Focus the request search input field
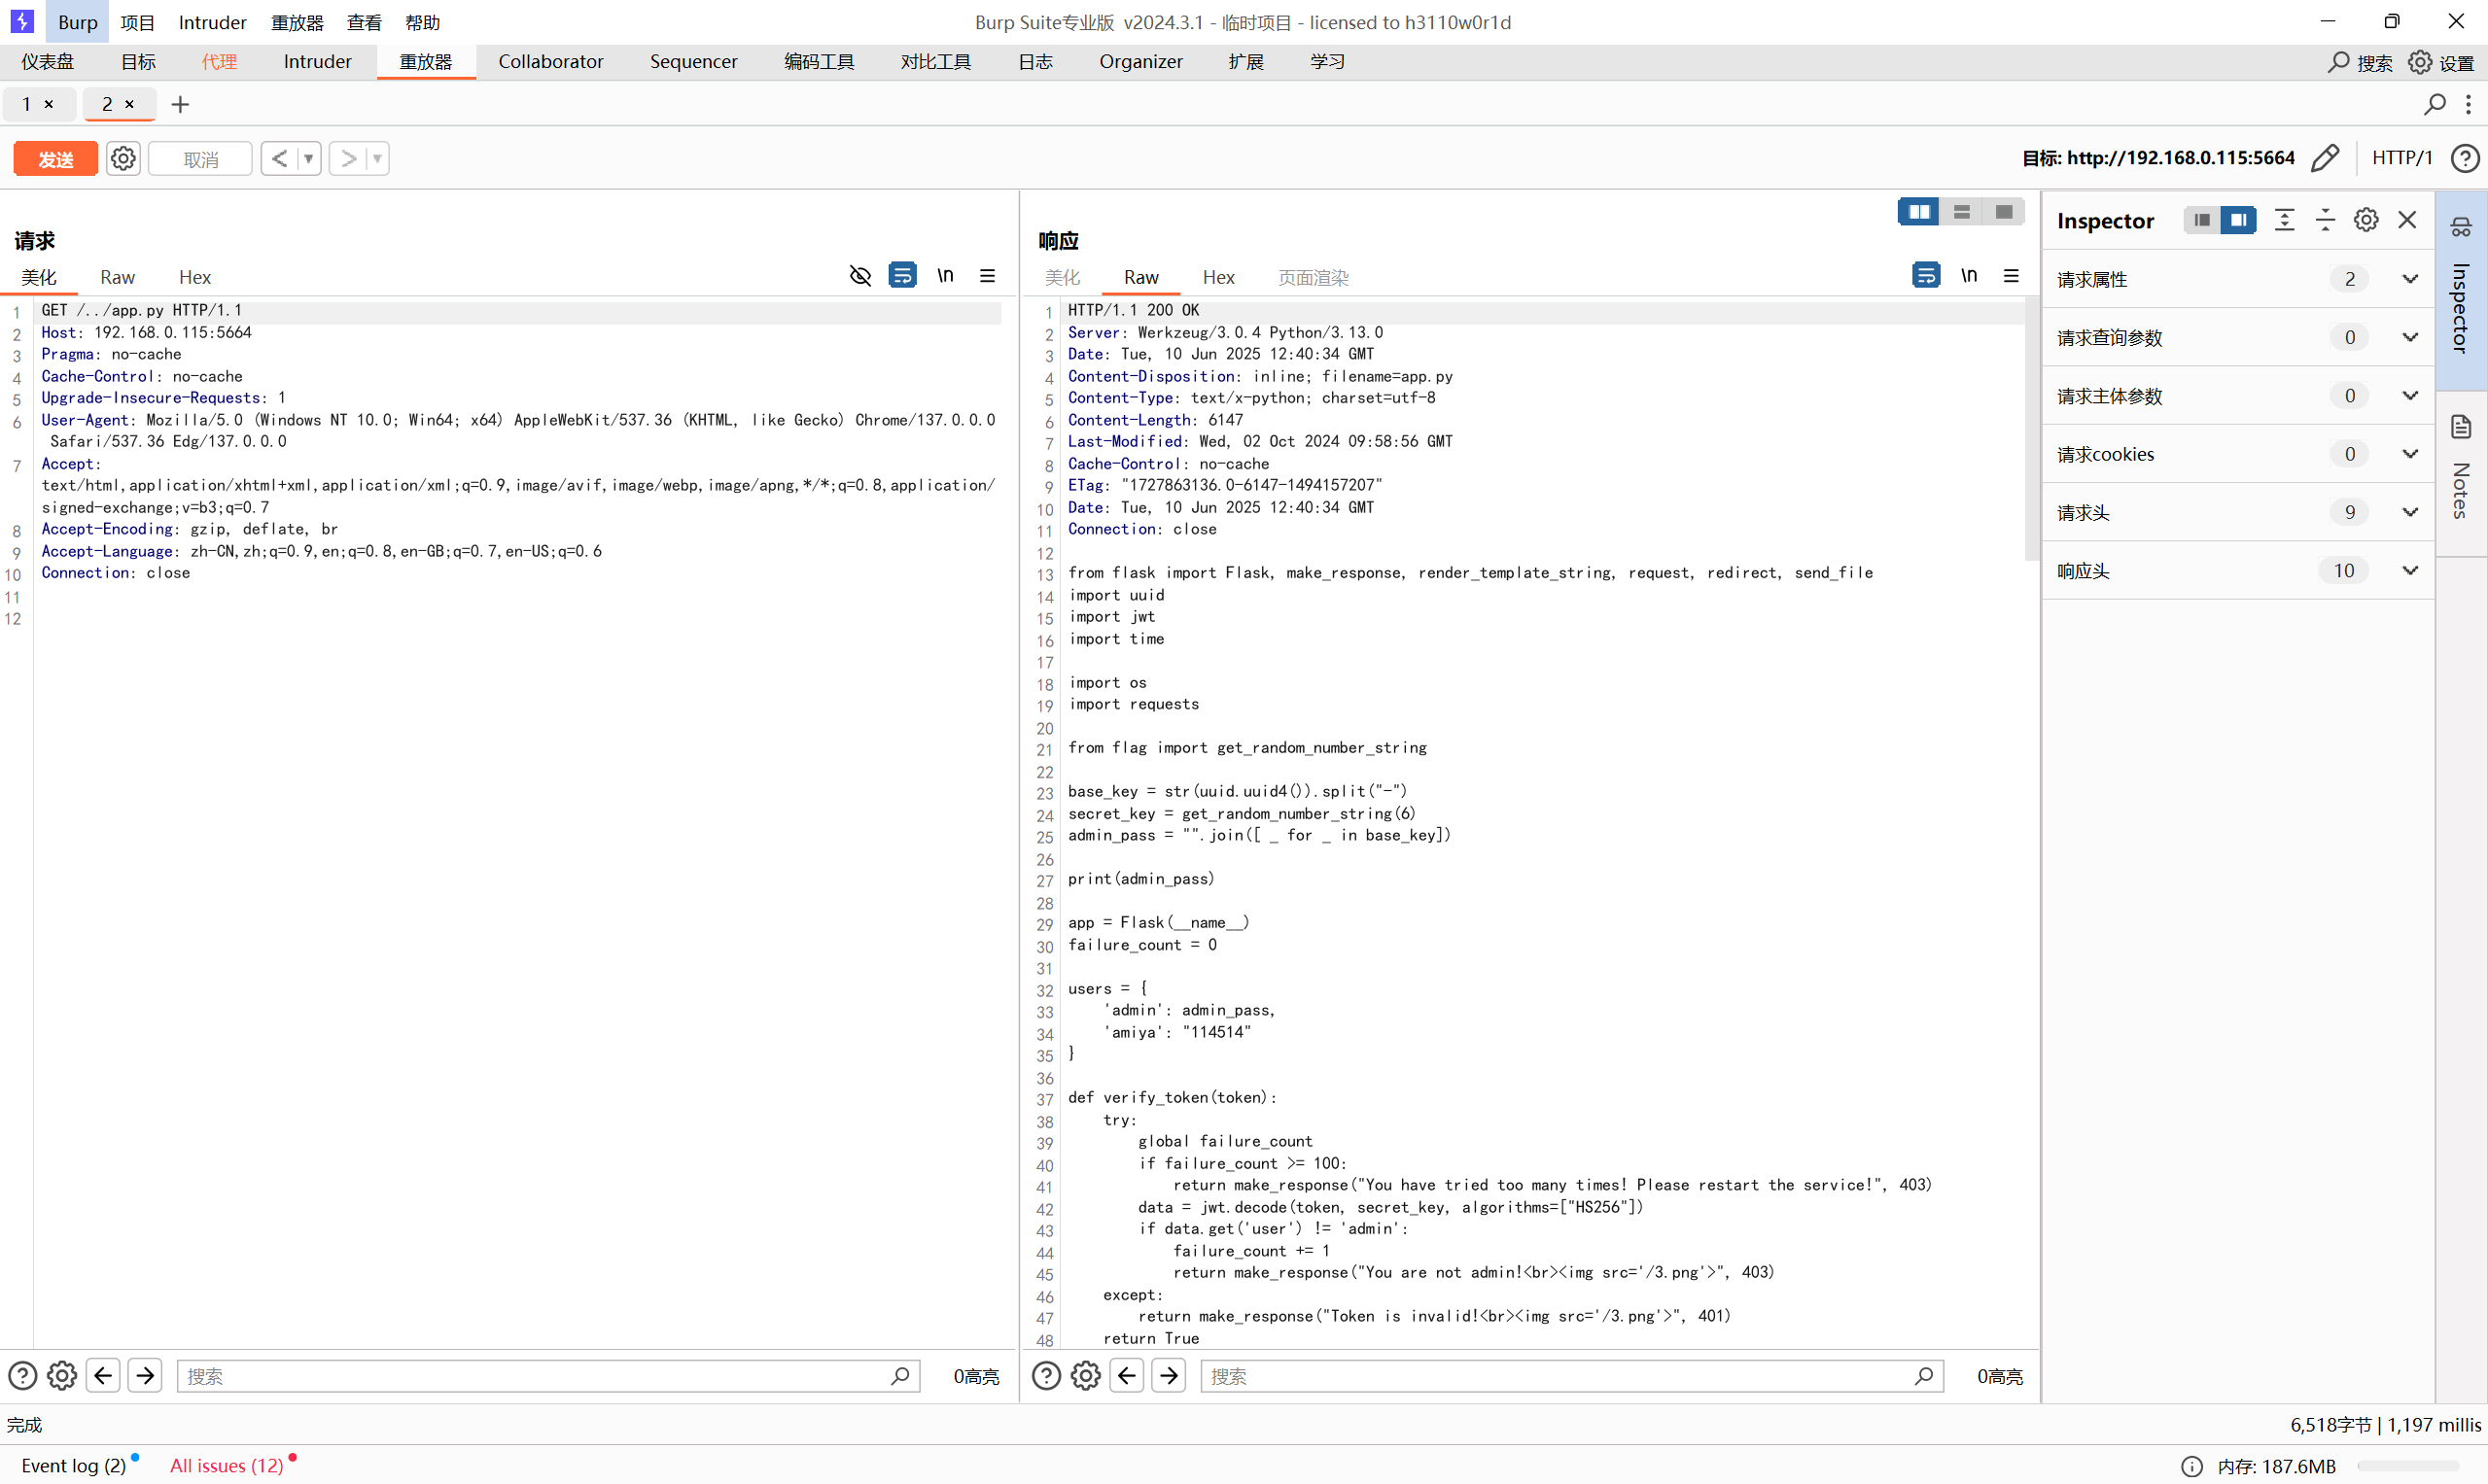Image resolution: width=2488 pixels, height=1484 pixels. point(548,1376)
